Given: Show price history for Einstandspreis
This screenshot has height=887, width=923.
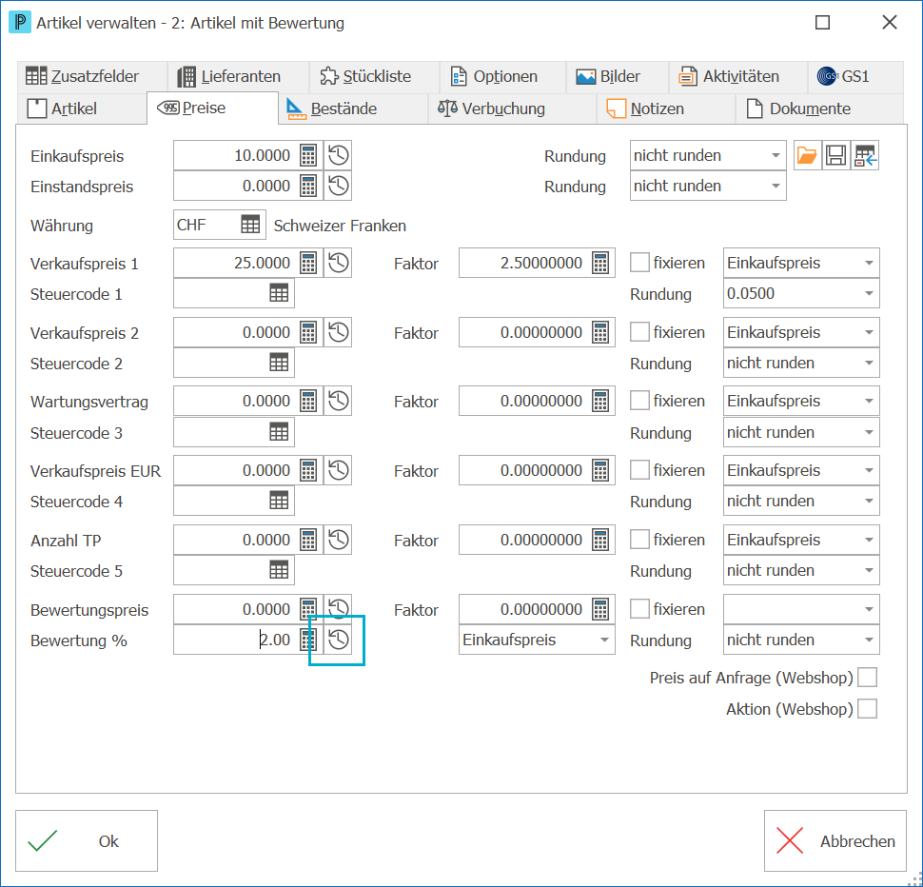Looking at the screenshot, I should click(339, 186).
